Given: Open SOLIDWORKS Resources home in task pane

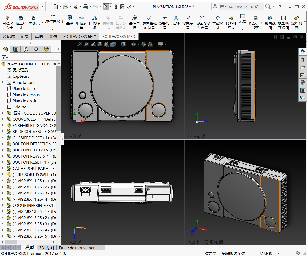Looking at the screenshot, I should (x=303, y=52).
